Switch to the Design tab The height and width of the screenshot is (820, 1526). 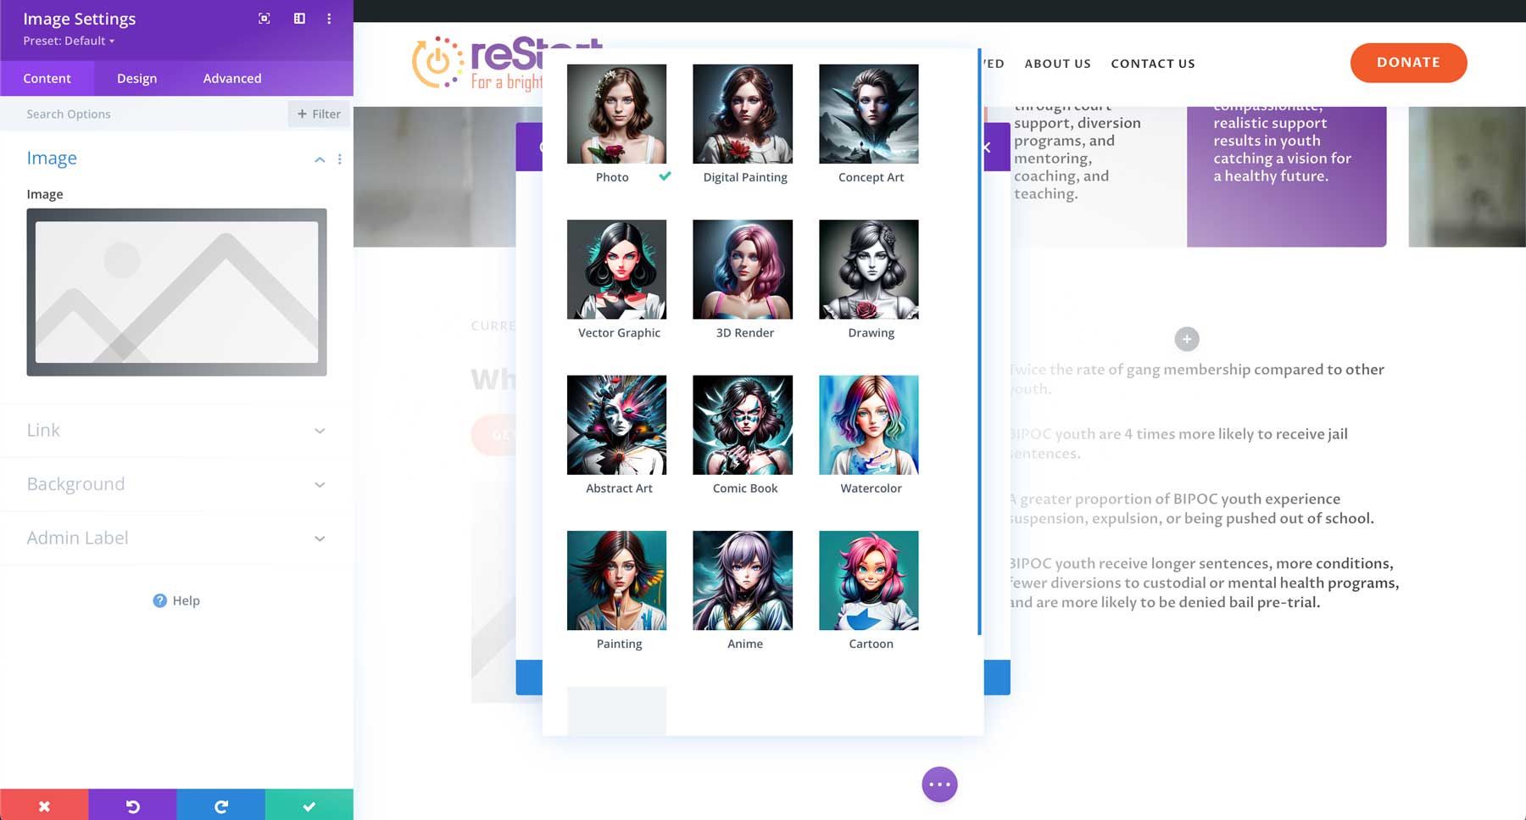tap(136, 78)
